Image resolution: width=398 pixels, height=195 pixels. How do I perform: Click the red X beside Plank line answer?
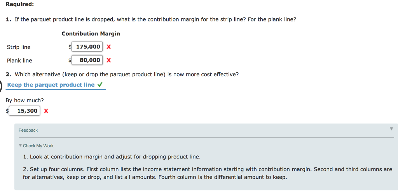click(x=109, y=60)
